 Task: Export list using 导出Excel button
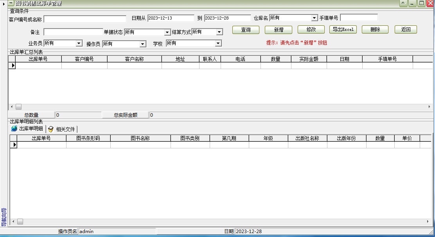343,30
